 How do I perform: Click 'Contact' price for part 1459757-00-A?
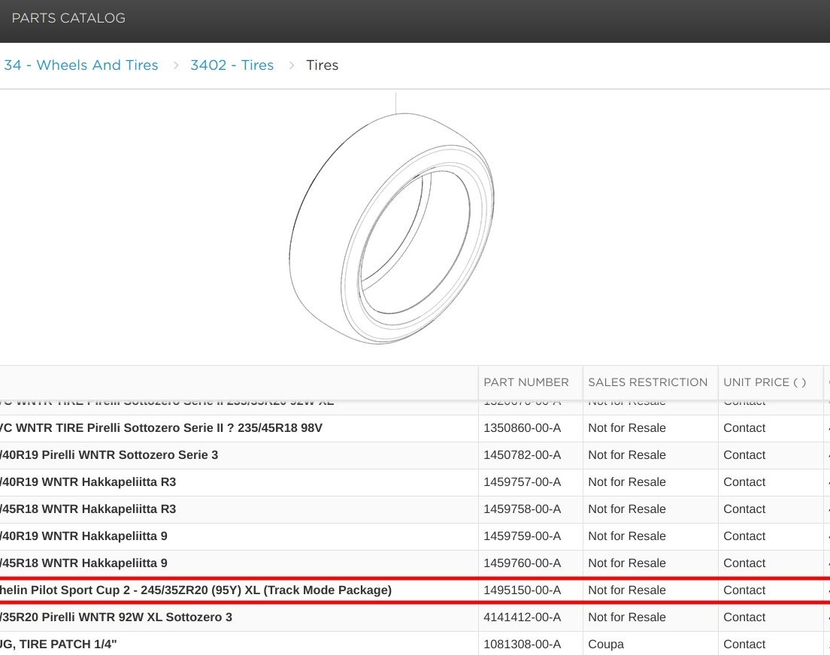744,482
